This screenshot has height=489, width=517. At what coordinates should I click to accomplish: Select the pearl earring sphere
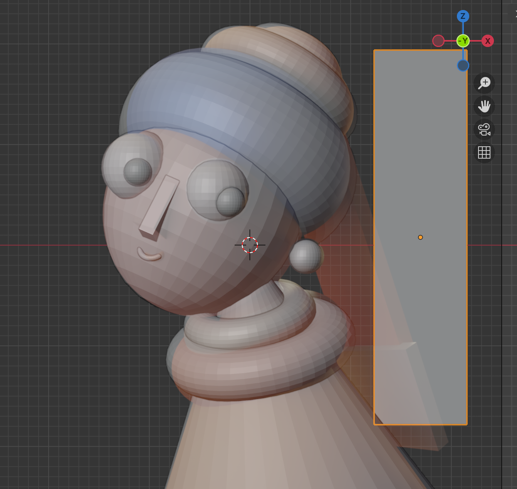click(x=305, y=256)
